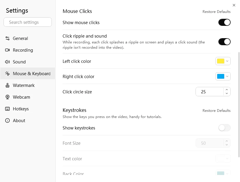Close the Settings window with the X
Screen dimensions: 240x182
tap(234, 5)
